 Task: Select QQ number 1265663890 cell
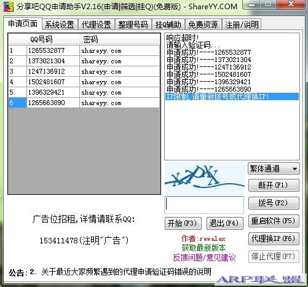click(x=53, y=103)
